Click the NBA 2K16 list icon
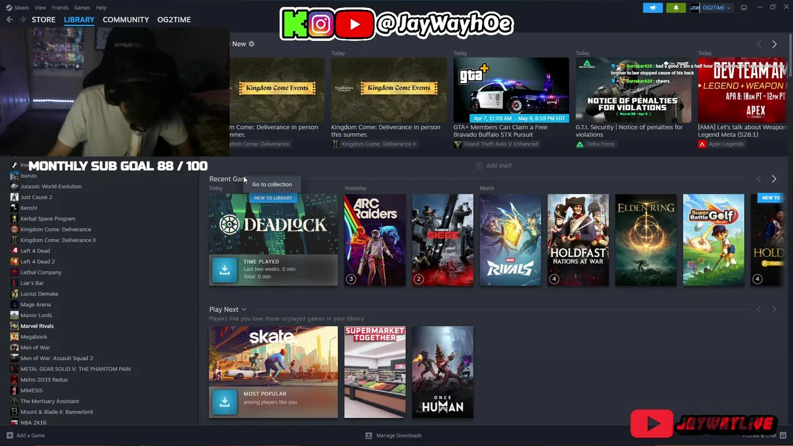Viewport: 793px width, 446px height. coord(14,422)
